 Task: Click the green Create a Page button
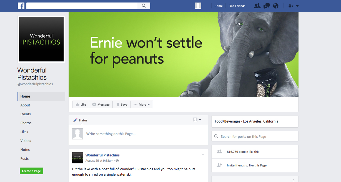tap(31, 171)
